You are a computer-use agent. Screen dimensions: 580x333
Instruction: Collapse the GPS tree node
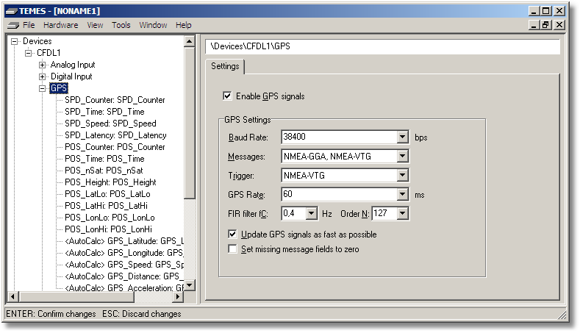pos(42,89)
